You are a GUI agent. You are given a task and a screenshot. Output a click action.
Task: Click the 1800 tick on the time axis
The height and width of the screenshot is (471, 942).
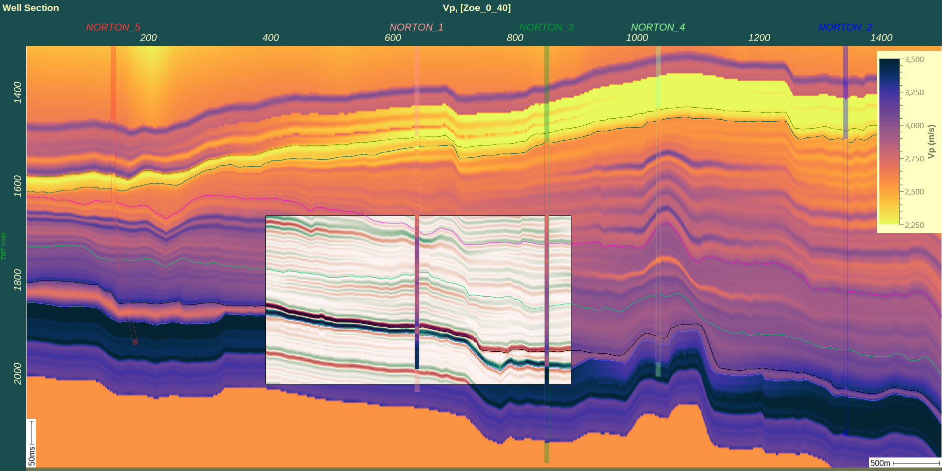(x=18, y=279)
